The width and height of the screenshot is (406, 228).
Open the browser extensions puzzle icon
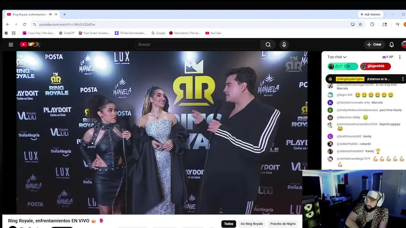pos(372,24)
